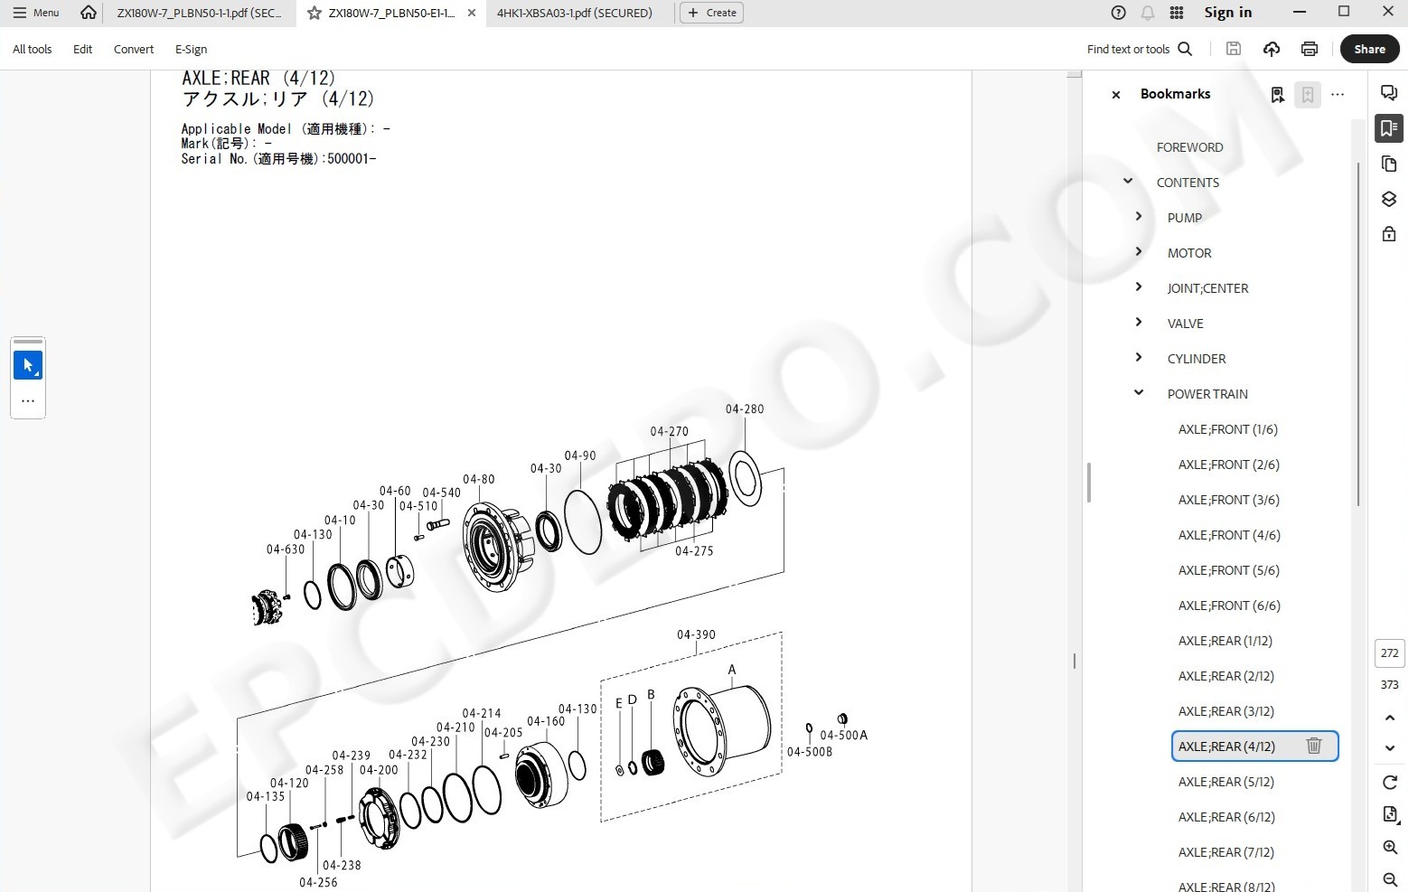Open Bookmarks panel options ellipsis
The width and height of the screenshot is (1408, 892).
click(x=1338, y=94)
